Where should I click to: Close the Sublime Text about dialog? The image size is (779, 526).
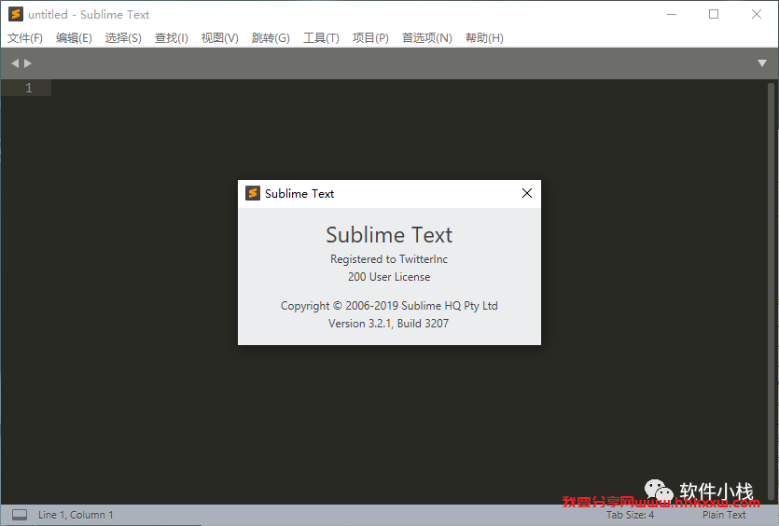coord(527,193)
